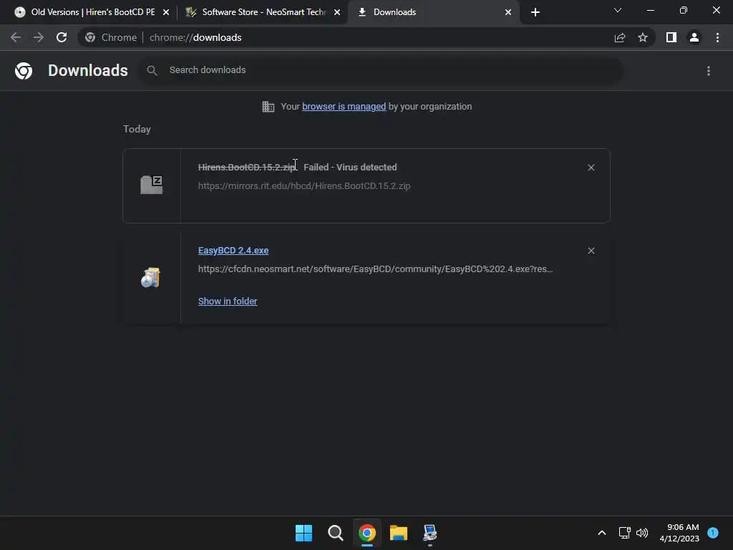The width and height of the screenshot is (733, 550).
Task: Open network status tray icon
Action: click(624, 533)
